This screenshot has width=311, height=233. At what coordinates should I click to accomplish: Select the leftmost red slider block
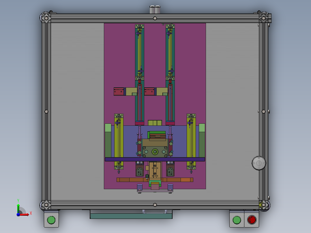coord(119,92)
